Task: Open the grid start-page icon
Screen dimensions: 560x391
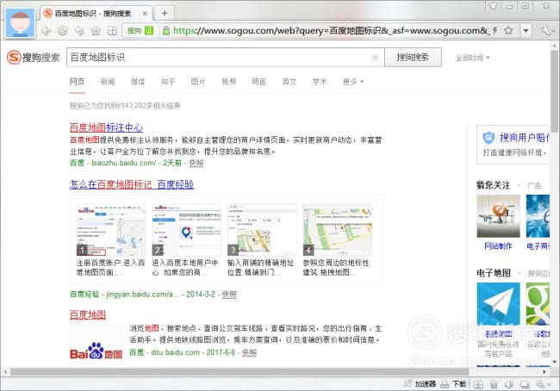Action: click(x=112, y=31)
